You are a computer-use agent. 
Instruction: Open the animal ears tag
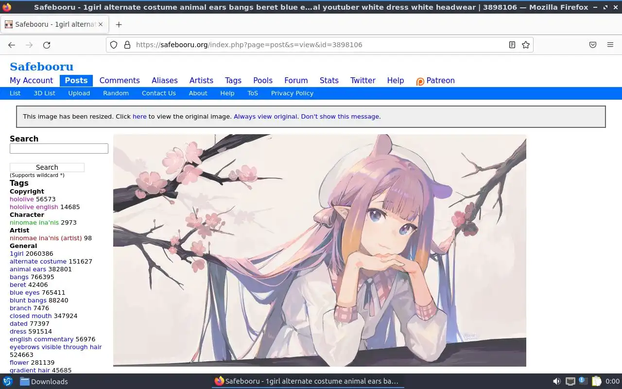click(28, 269)
